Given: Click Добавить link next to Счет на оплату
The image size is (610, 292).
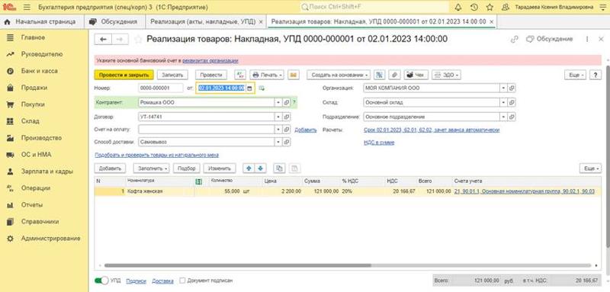Looking at the screenshot, I should point(306,130).
